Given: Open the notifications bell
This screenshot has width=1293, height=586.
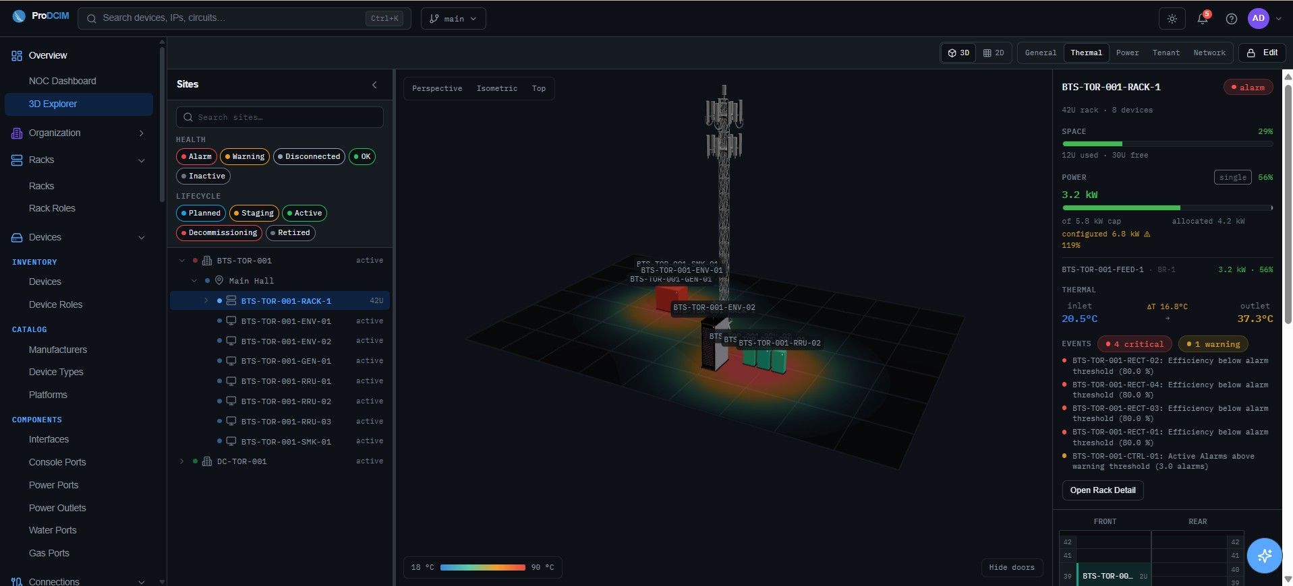Looking at the screenshot, I should pyautogui.click(x=1203, y=19).
